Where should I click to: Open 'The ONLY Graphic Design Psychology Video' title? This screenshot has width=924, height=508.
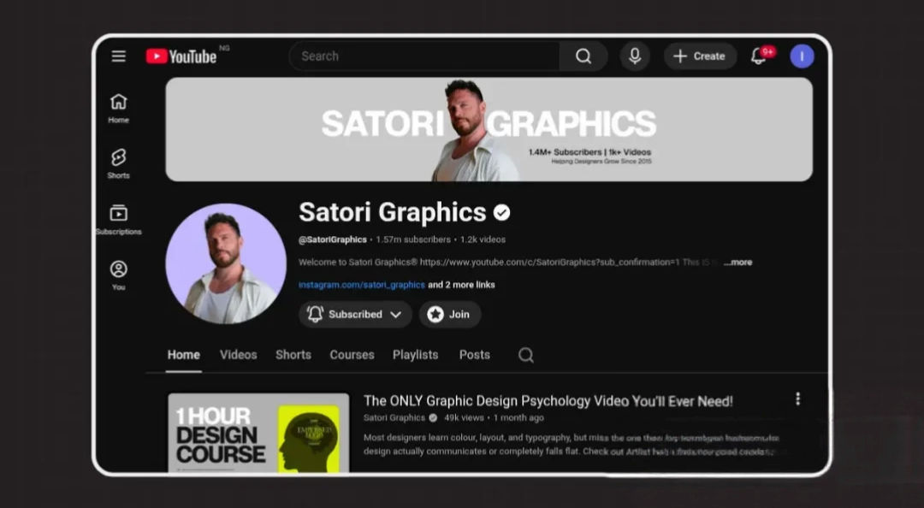pos(548,401)
